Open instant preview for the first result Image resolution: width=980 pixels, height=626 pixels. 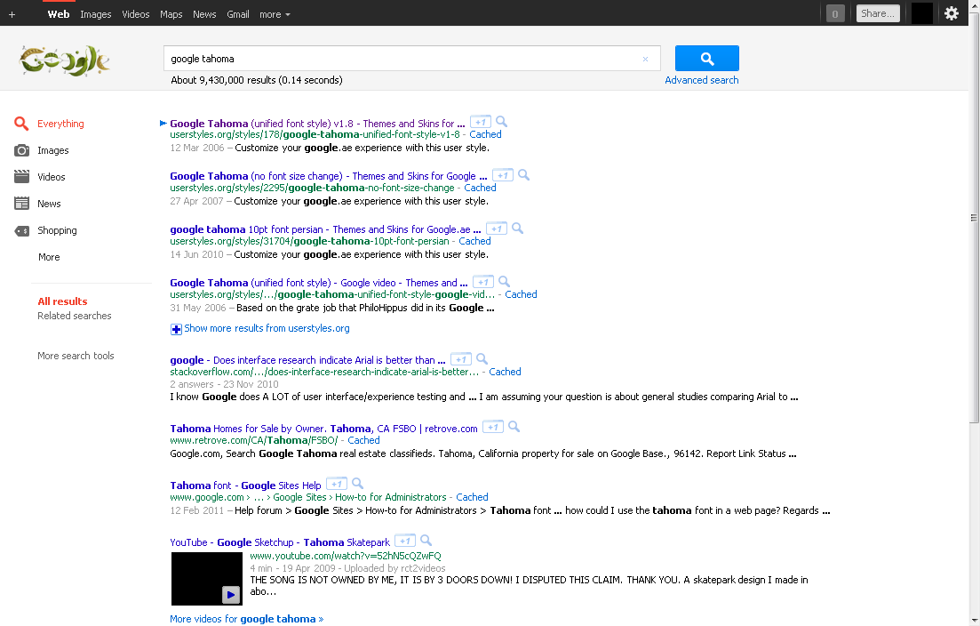click(x=501, y=121)
